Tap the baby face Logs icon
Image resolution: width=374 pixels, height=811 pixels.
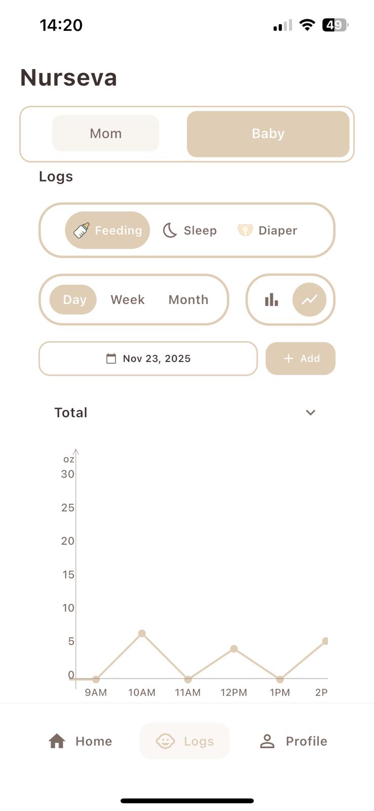(165, 741)
